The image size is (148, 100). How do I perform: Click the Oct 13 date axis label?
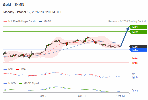click(121, 96)
